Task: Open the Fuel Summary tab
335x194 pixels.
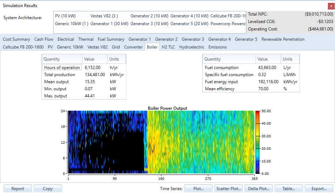Action: point(111,39)
